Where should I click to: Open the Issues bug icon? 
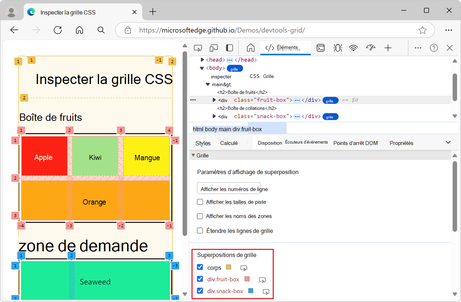click(337, 47)
